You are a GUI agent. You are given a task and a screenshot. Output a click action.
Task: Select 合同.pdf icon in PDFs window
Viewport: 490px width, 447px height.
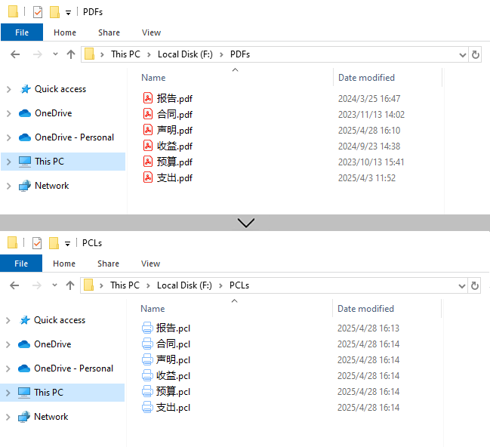click(148, 114)
